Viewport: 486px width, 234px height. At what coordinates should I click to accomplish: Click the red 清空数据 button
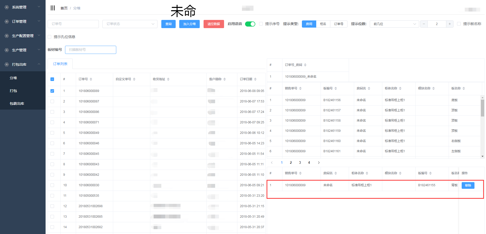tap(214, 24)
